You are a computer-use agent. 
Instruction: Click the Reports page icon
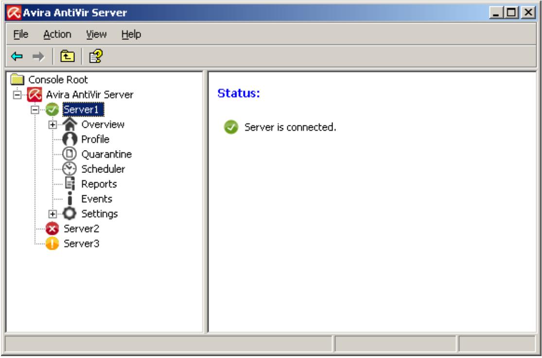(70, 184)
